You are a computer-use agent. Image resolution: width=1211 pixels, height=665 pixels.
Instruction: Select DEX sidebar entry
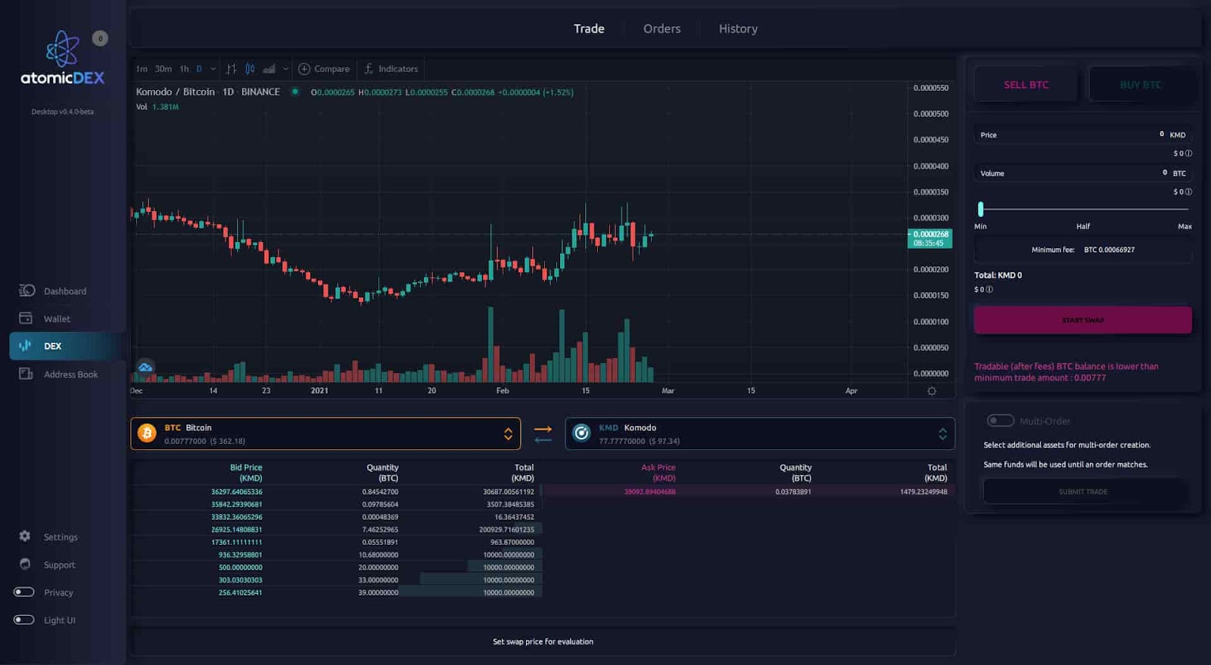pos(67,346)
